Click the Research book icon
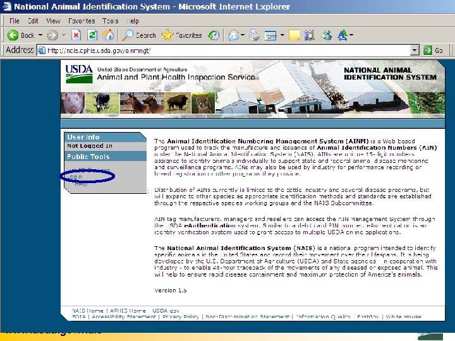 click(310, 35)
